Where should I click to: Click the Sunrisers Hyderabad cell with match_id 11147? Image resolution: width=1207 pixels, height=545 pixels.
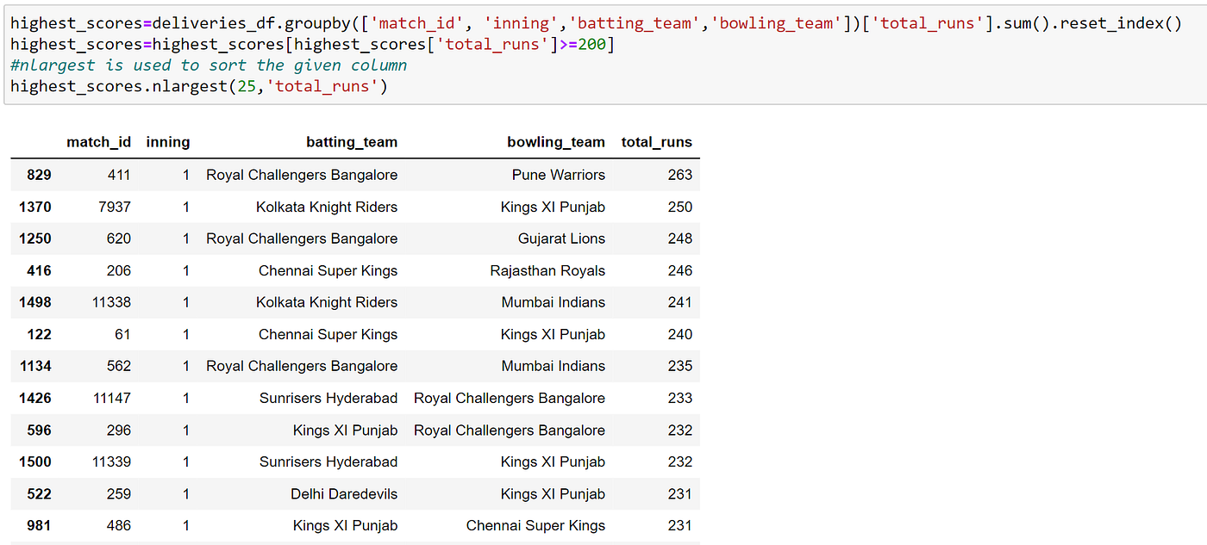pyautogui.click(x=328, y=398)
